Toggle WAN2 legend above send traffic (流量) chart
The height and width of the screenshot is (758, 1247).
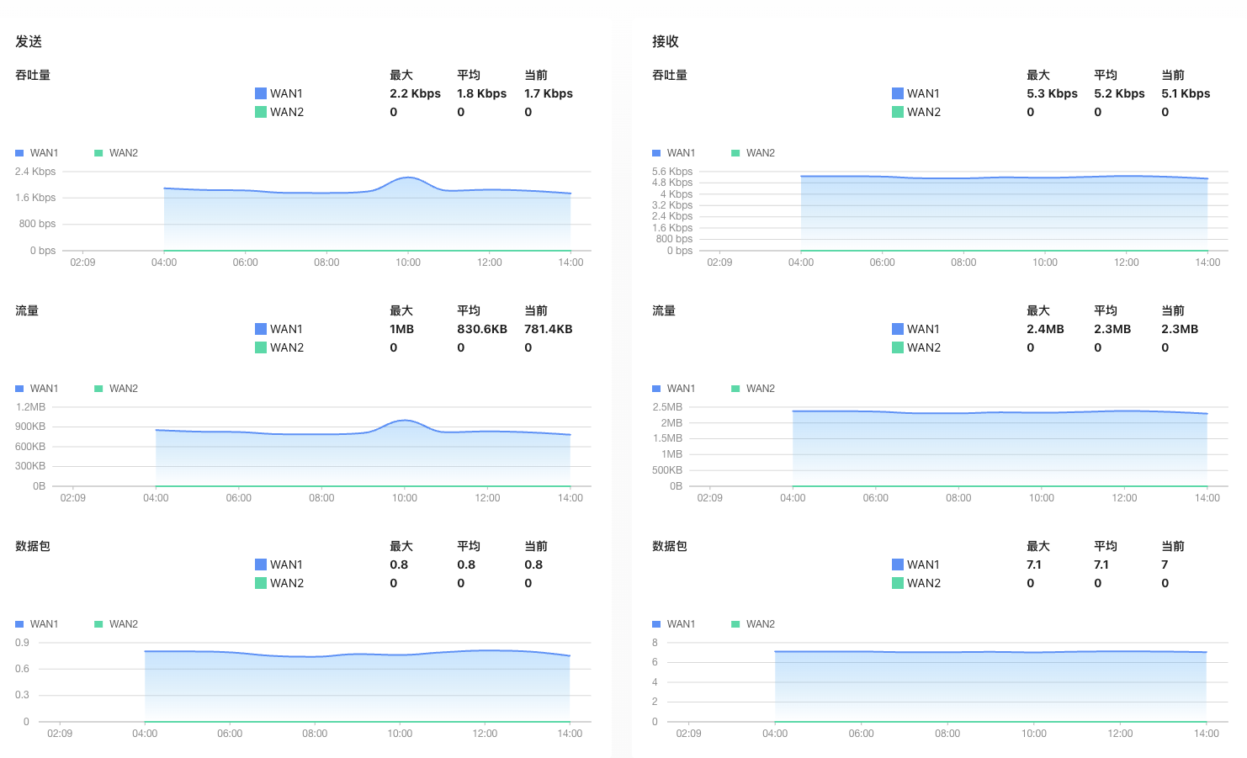[x=116, y=389]
